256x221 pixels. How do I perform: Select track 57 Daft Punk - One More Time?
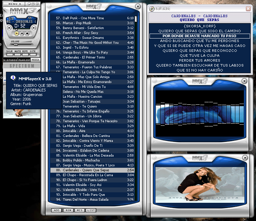click(x=83, y=18)
